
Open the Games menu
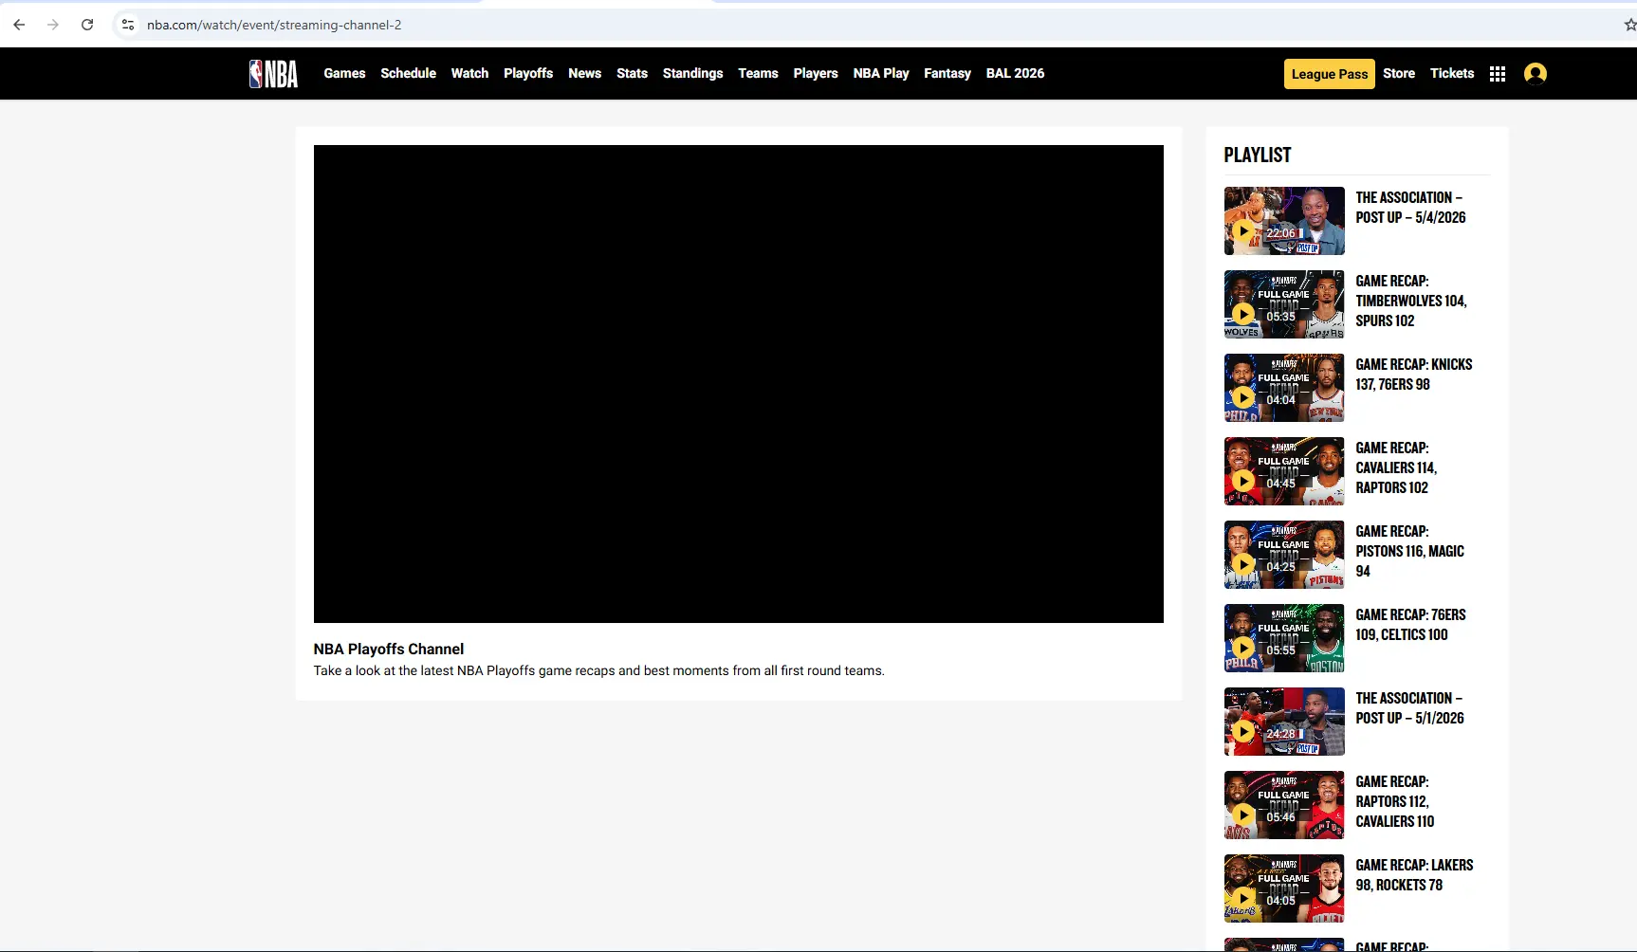click(344, 73)
